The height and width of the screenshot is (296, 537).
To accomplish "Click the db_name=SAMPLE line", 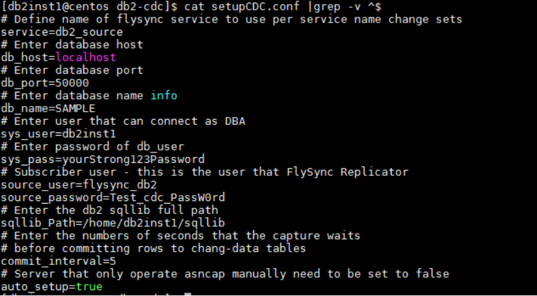I will pyautogui.click(x=48, y=109).
